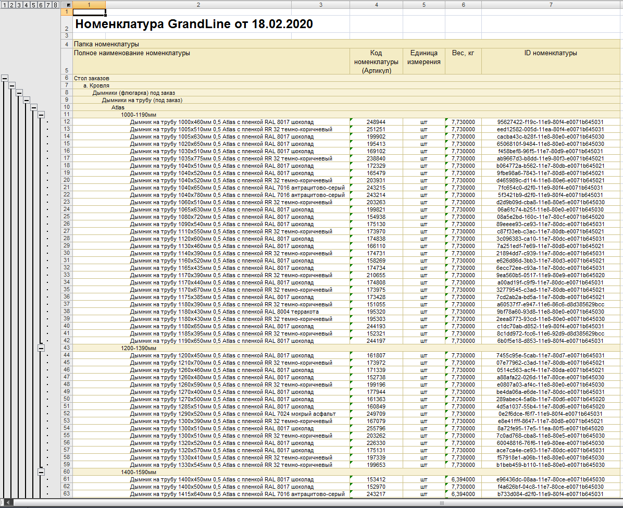The width and height of the screenshot is (623, 508).
Task: Collapse the 'Стол заказов' group
Action: tap(4, 78)
